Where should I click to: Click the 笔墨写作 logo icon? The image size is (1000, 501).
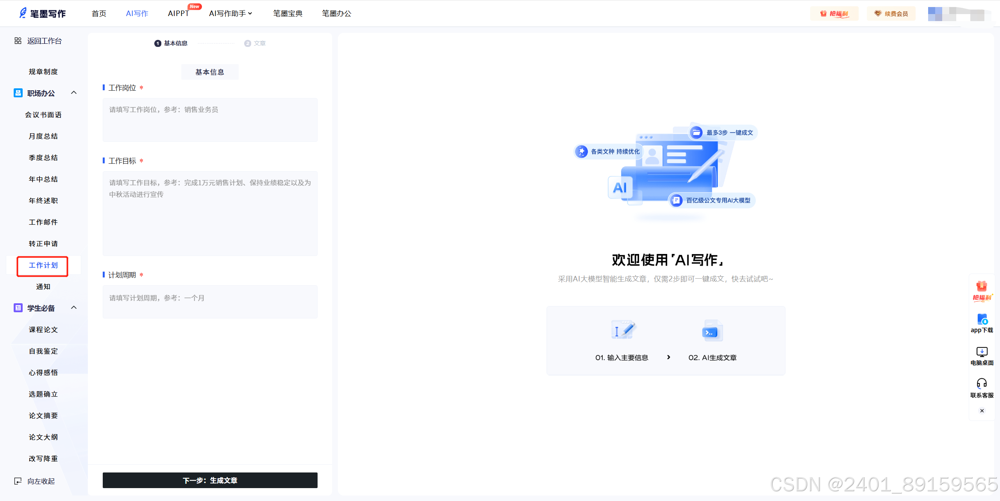[x=23, y=13]
